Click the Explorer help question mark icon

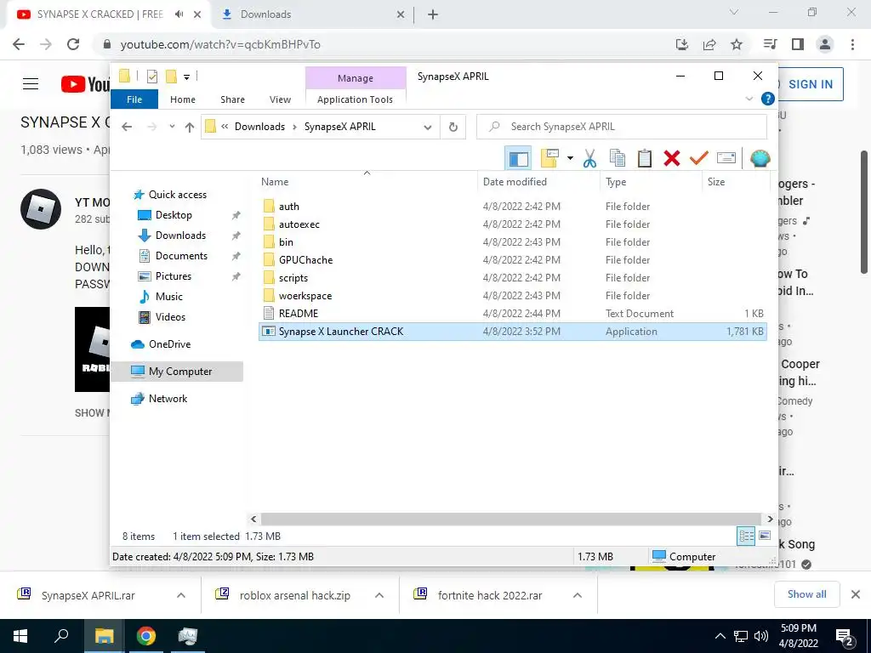[768, 99]
